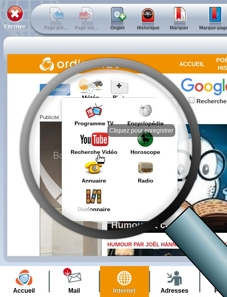Open HUMOUR PAR JOËL HANN link

pyautogui.click(x=142, y=244)
